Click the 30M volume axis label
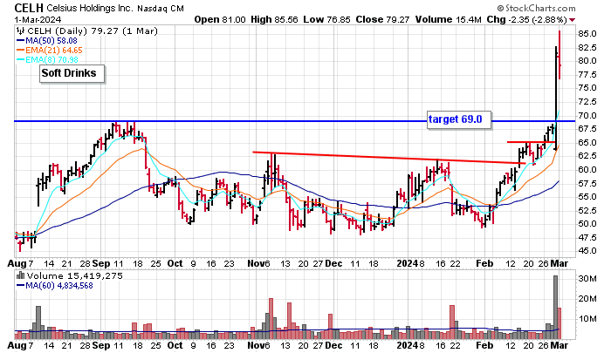The height and width of the screenshot is (353, 611). [x=587, y=279]
